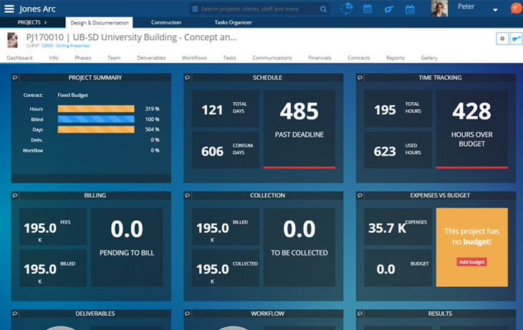
Task: Open the Financials project tab
Action: pyautogui.click(x=320, y=58)
